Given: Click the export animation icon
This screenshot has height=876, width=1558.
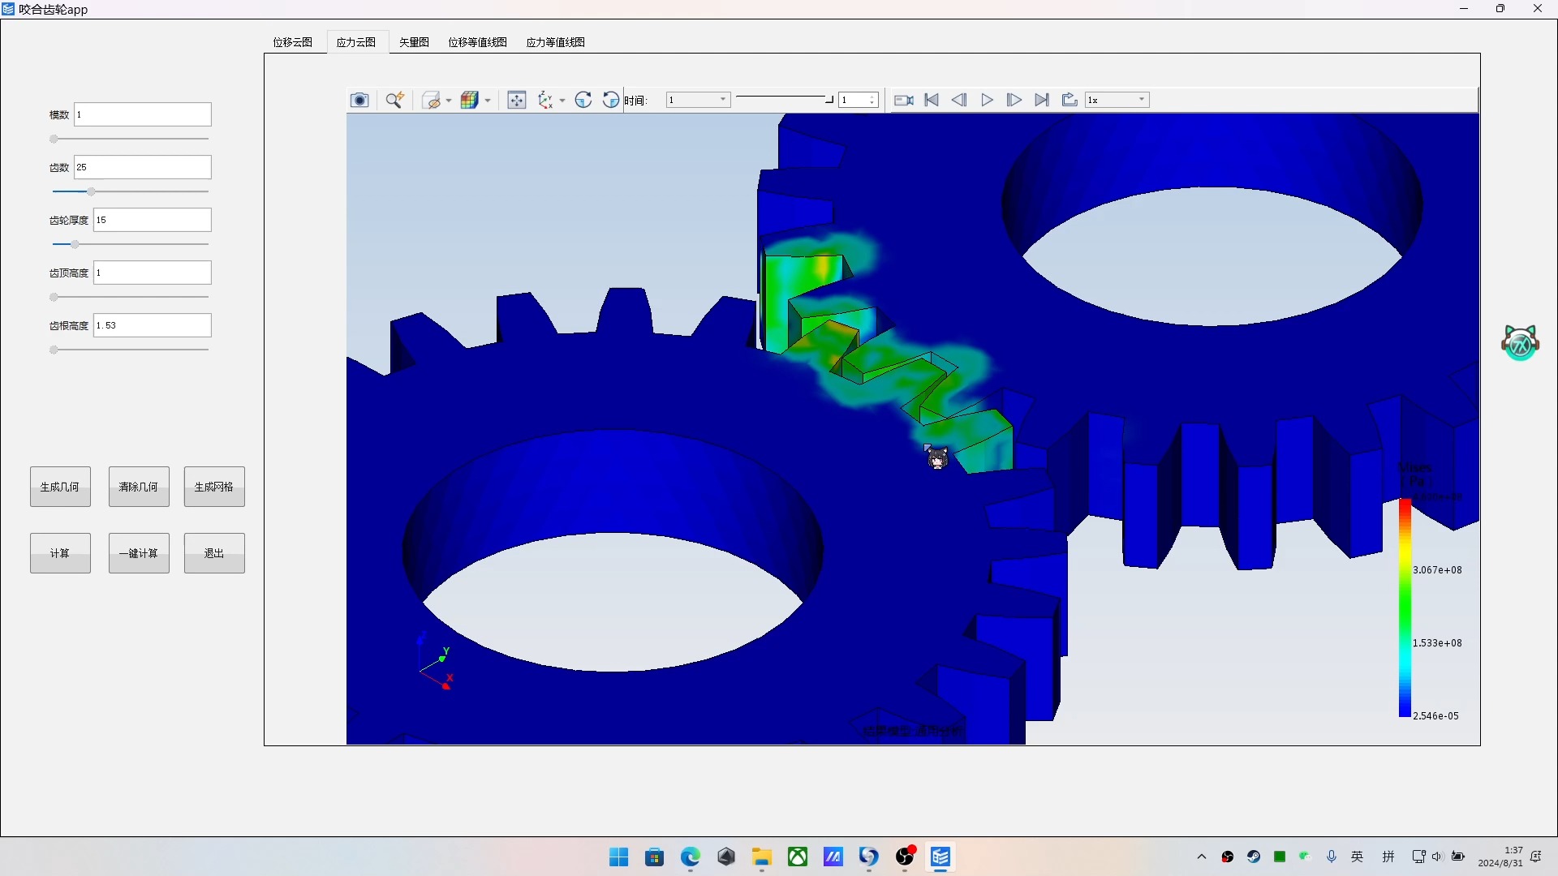Looking at the screenshot, I should (1070, 100).
